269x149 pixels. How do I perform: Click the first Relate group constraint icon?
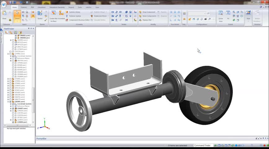click(112, 12)
